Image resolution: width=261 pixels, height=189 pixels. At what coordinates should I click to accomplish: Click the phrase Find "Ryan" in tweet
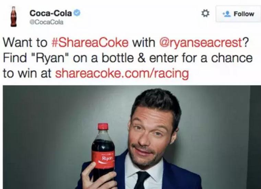(x=35, y=58)
